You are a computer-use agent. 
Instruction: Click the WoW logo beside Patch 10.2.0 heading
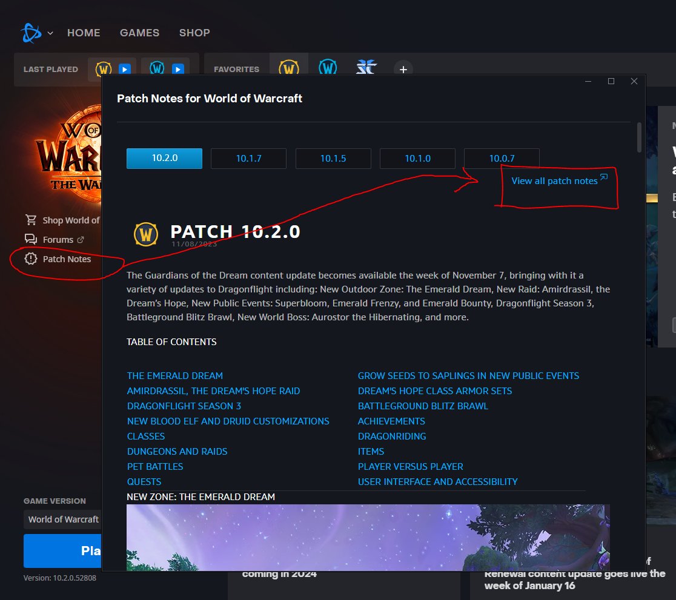click(x=146, y=234)
